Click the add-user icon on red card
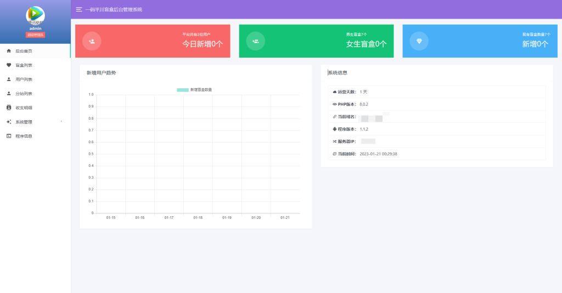Image resolution: width=562 pixels, height=293 pixels. [x=92, y=41]
